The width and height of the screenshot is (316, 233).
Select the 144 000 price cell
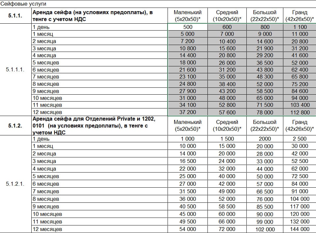(300, 229)
